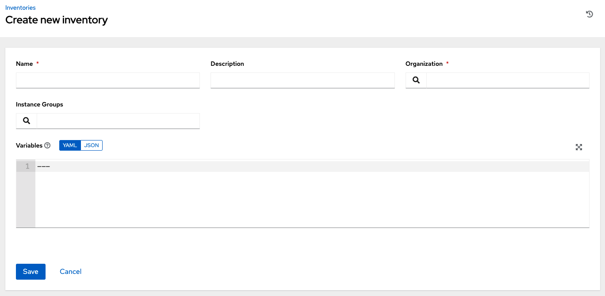
Task: Focus the Description text field
Action: [302, 80]
